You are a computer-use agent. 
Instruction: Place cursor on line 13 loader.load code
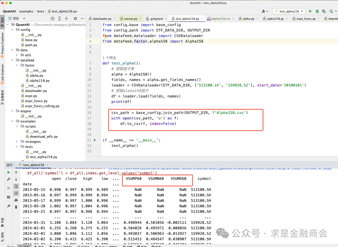point(146,96)
